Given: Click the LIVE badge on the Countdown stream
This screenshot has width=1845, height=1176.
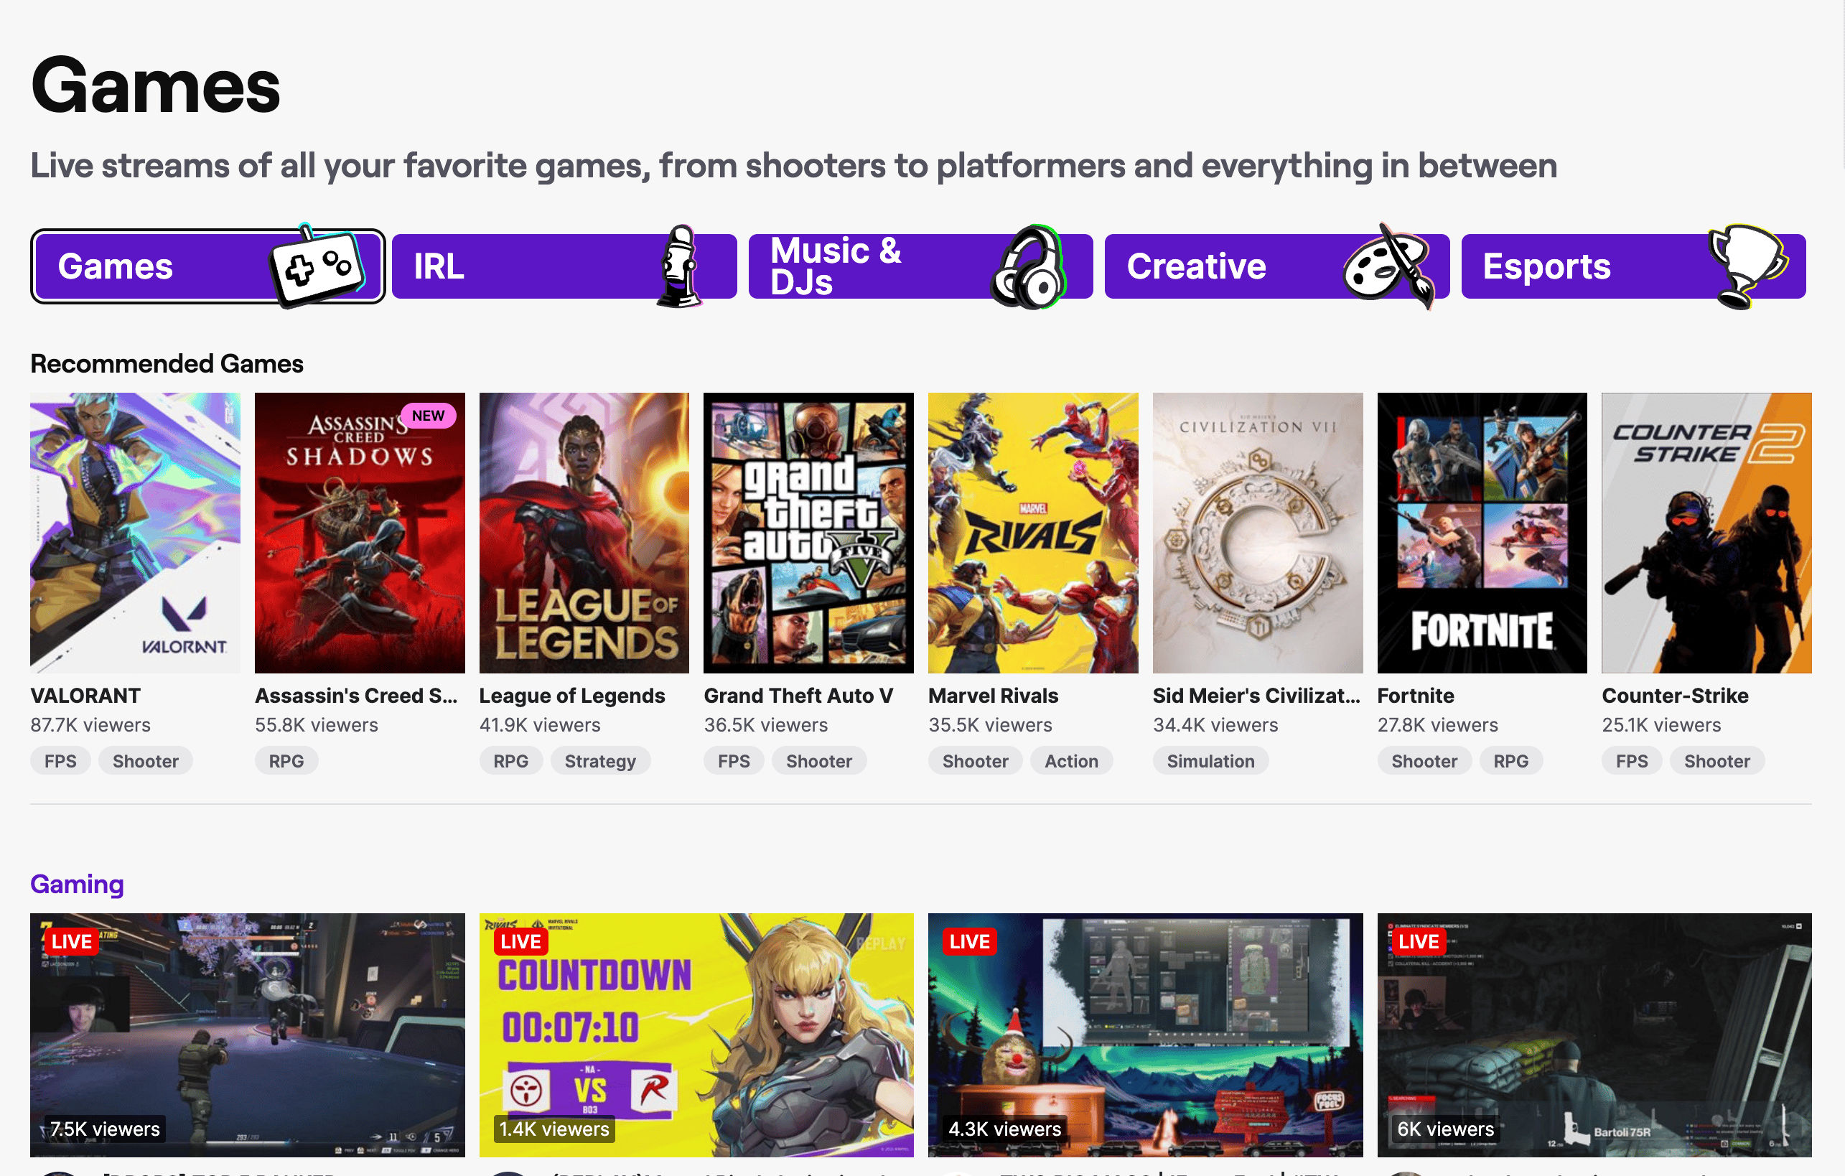Looking at the screenshot, I should pos(520,941).
